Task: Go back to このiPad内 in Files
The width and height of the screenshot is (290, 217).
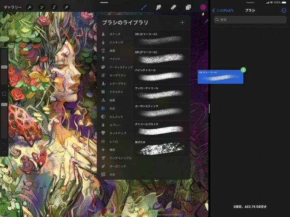Action: [222, 10]
